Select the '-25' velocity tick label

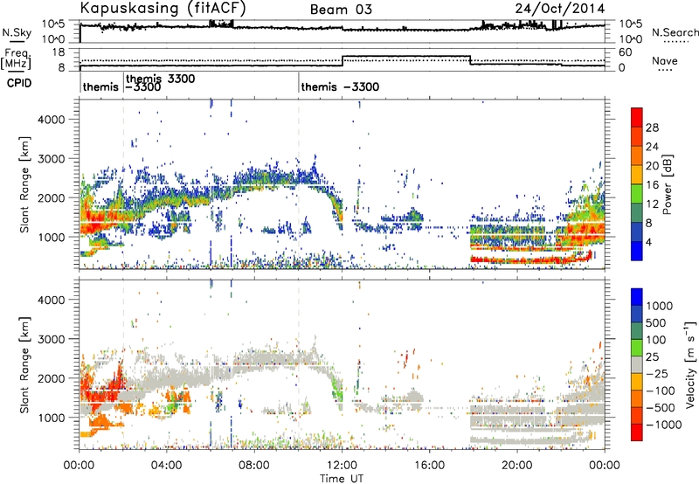[656, 373]
